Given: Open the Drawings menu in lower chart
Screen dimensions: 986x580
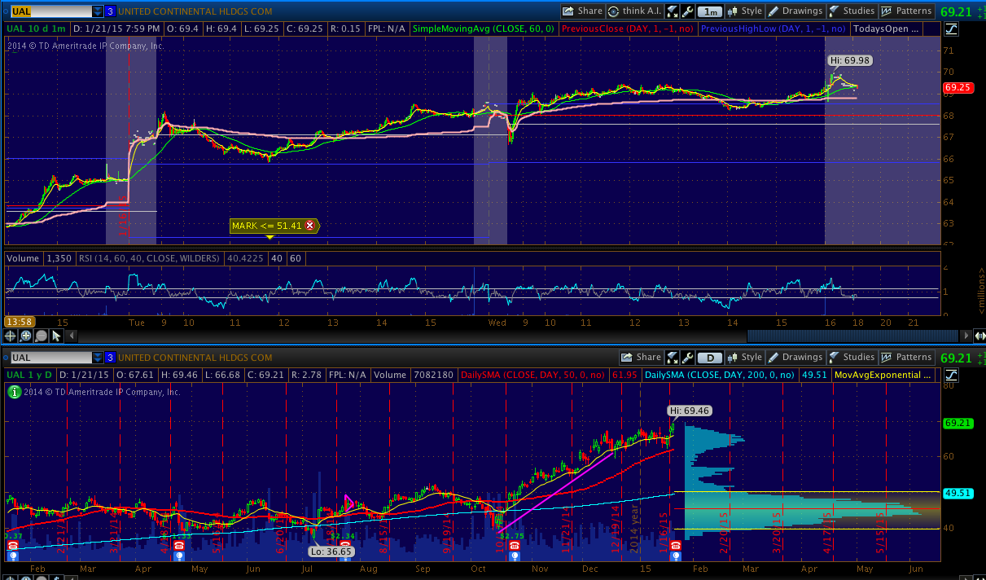Looking at the screenshot, I should pos(795,358).
